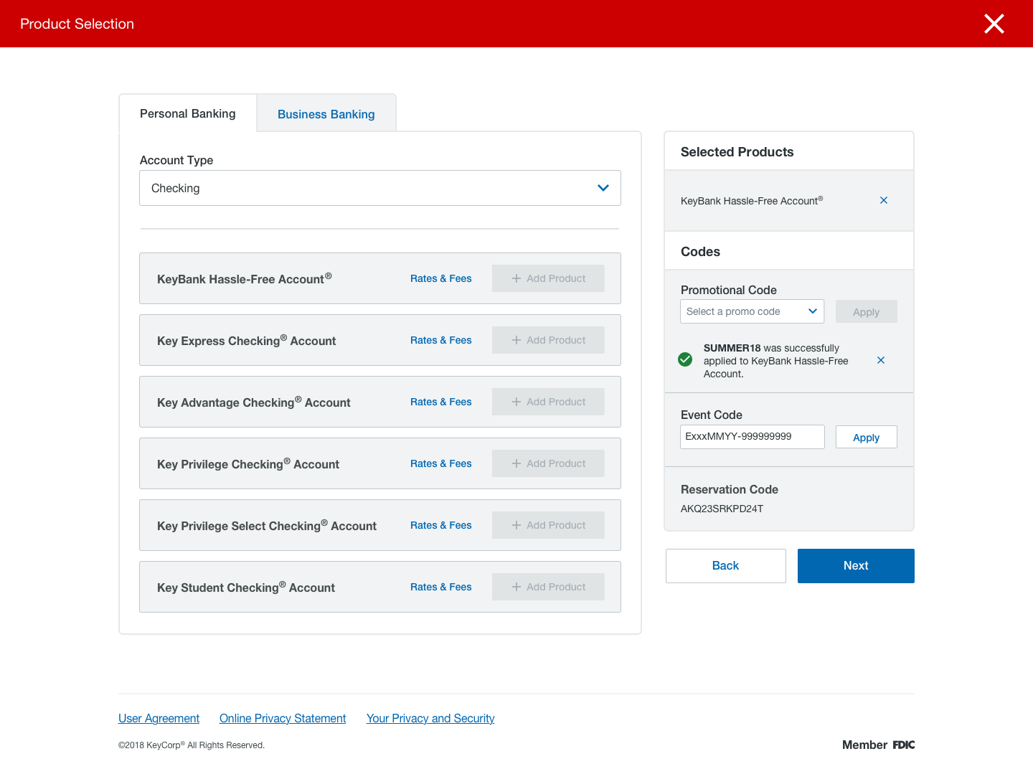This screenshot has height=769, width=1033.
Task: Remove KeyBank Hassle-Free Account from Selected Products
Action: 884,200
